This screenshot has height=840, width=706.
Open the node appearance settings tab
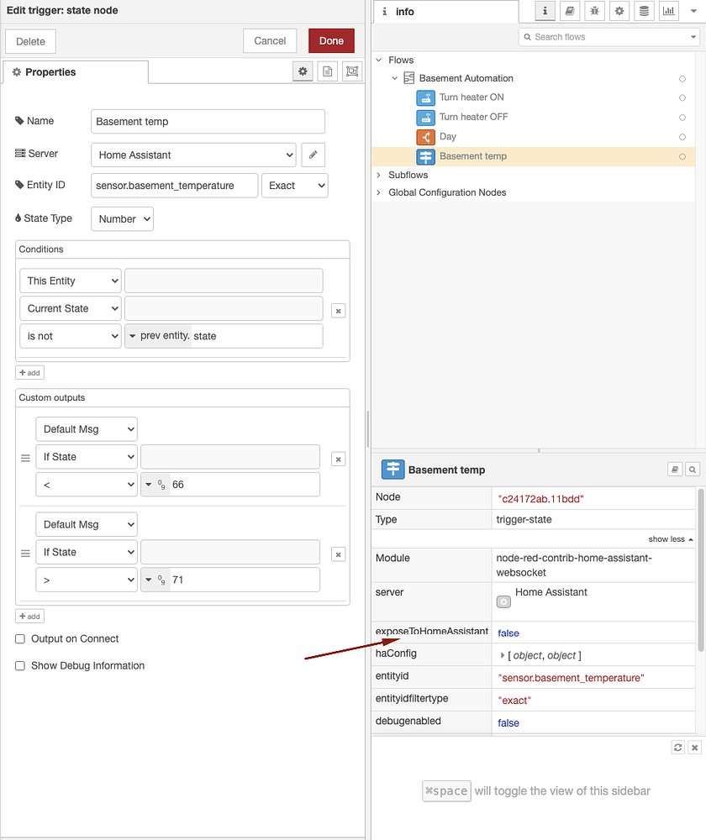click(351, 71)
